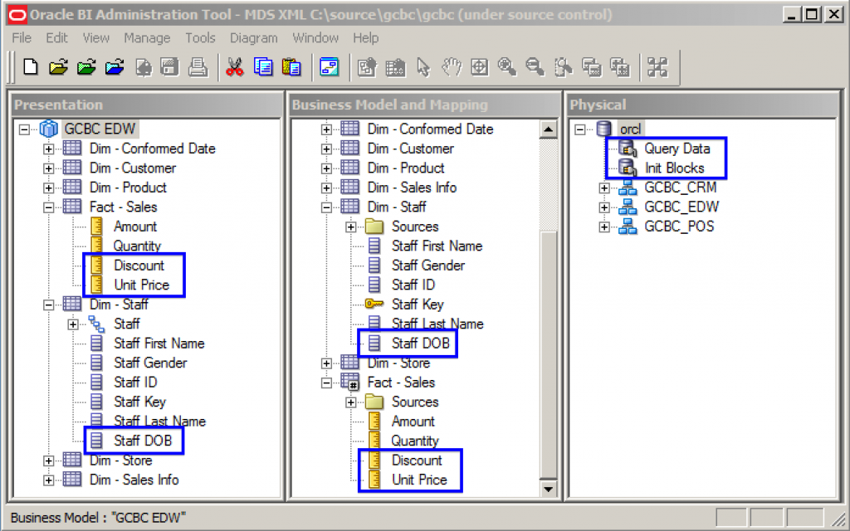Viewport: 850px width, 531px height.
Task: Open the Edit menu
Action: 56,38
